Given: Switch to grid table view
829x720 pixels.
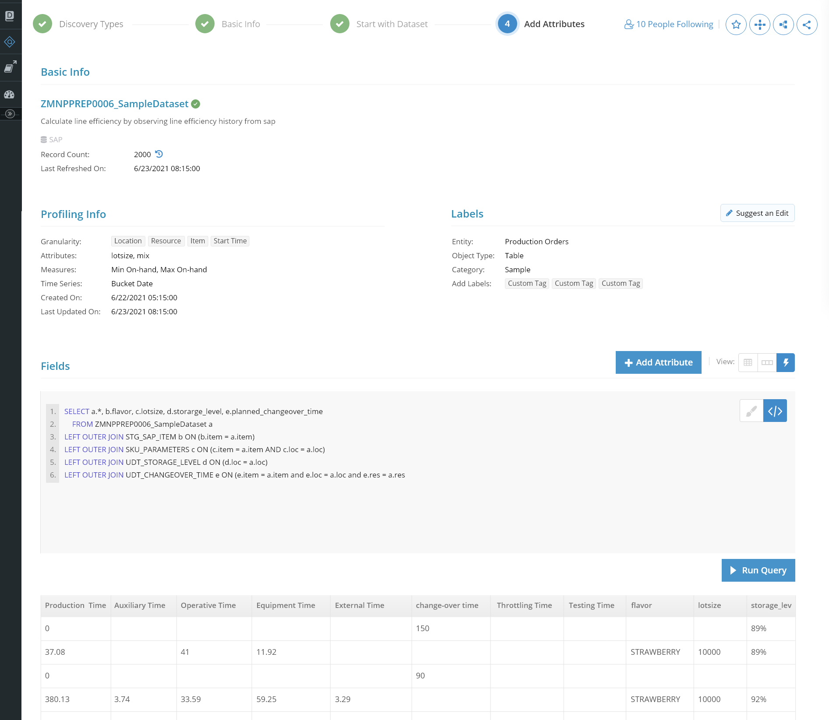Looking at the screenshot, I should (x=748, y=362).
